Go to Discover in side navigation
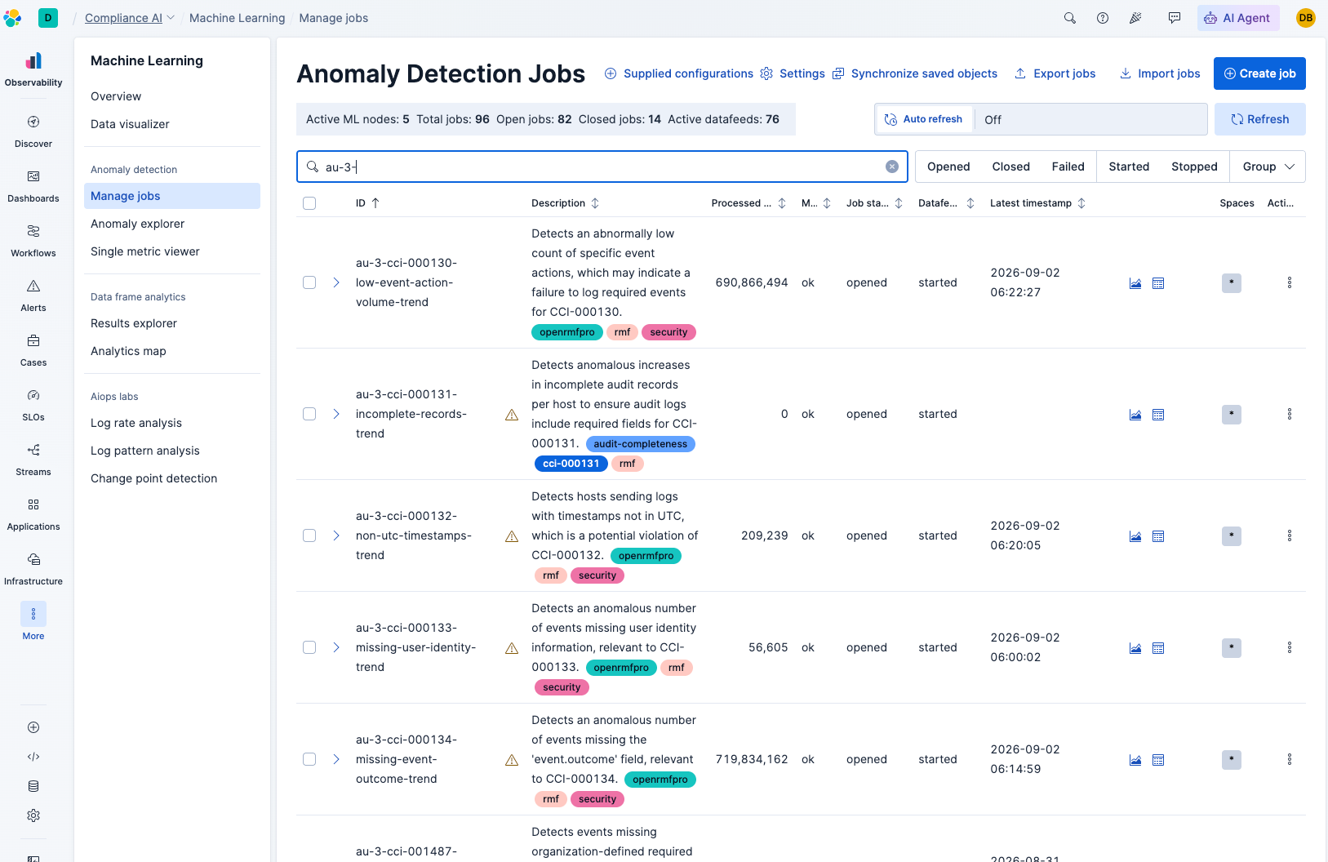Screen dimensions: 1328x862 coord(33,131)
